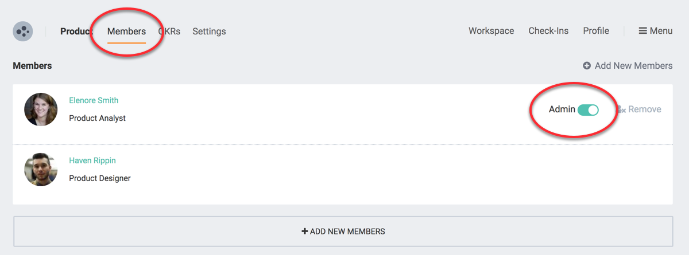This screenshot has height=255, width=689.
Task: Toggle Admin switch for Elenore Smith
Action: click(x=588, y=109)
